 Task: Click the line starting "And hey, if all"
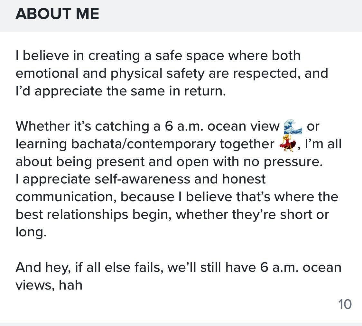(179, 267)
